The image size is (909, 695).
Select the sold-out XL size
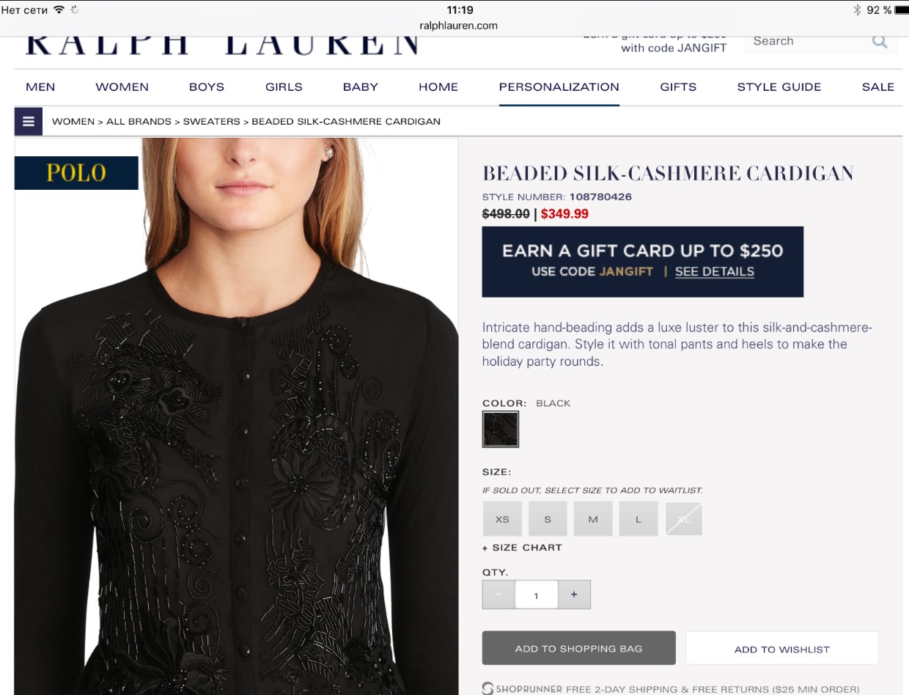point(684,519)
